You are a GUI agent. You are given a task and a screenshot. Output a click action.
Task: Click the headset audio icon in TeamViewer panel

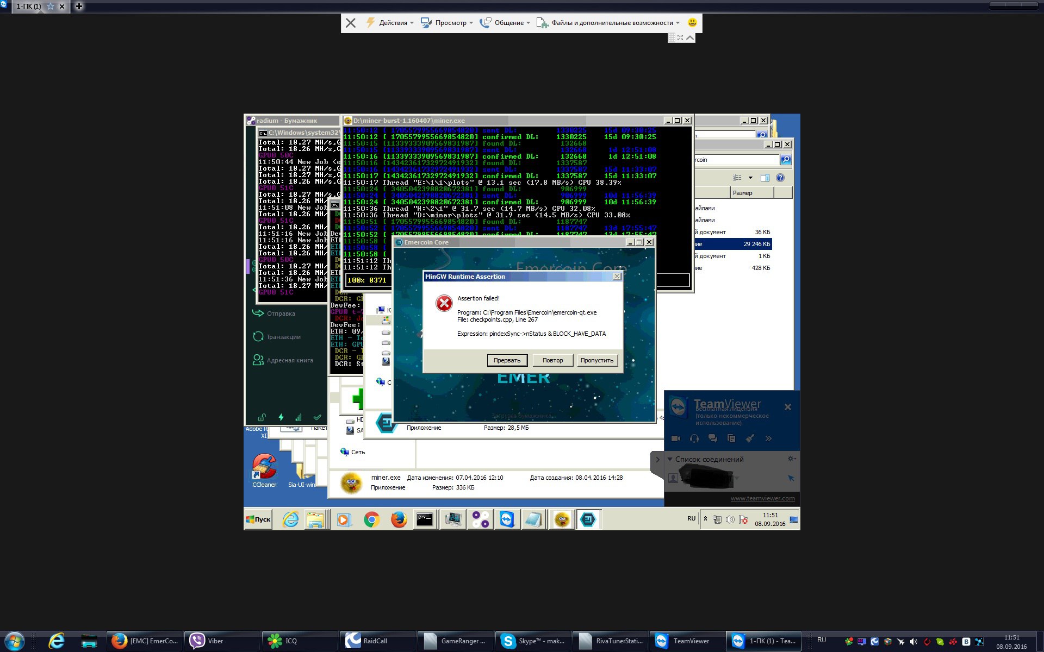point(694,438)
